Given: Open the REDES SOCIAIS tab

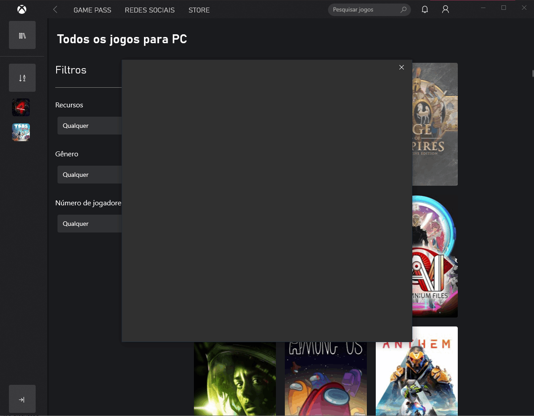Looking at the screenshot, I should tap(149, 10).
